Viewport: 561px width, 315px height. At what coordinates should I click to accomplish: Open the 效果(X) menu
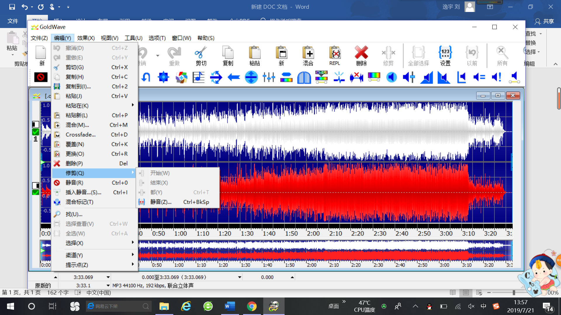pos(86,38)
